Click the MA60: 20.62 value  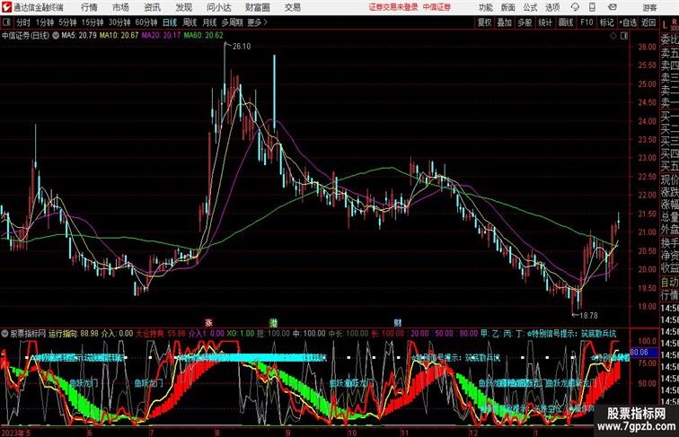203,36
